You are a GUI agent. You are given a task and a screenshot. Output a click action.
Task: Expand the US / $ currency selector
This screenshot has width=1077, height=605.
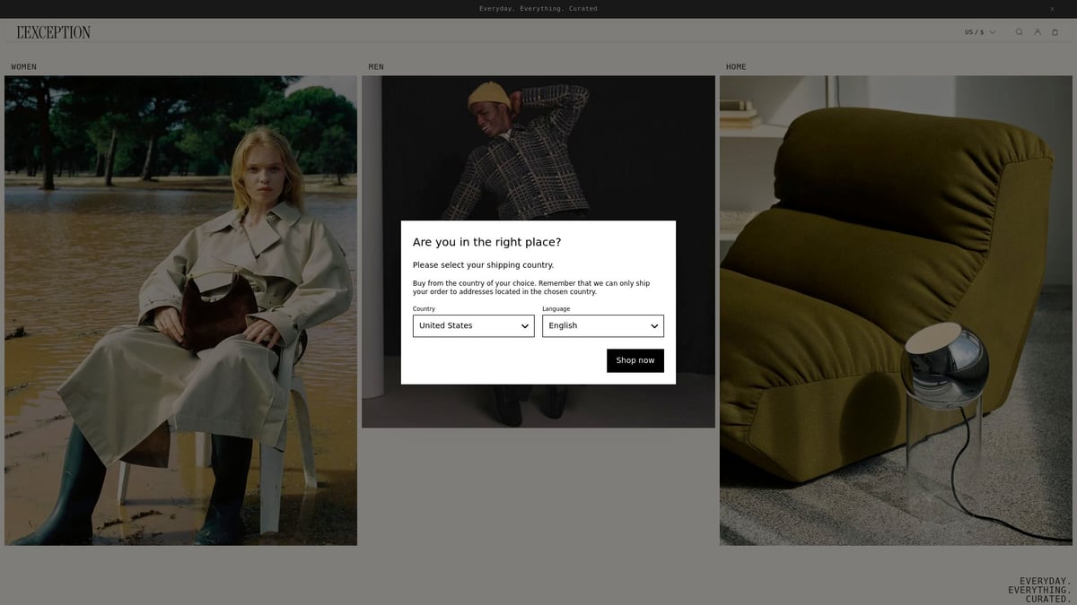(x=979, y=32)
